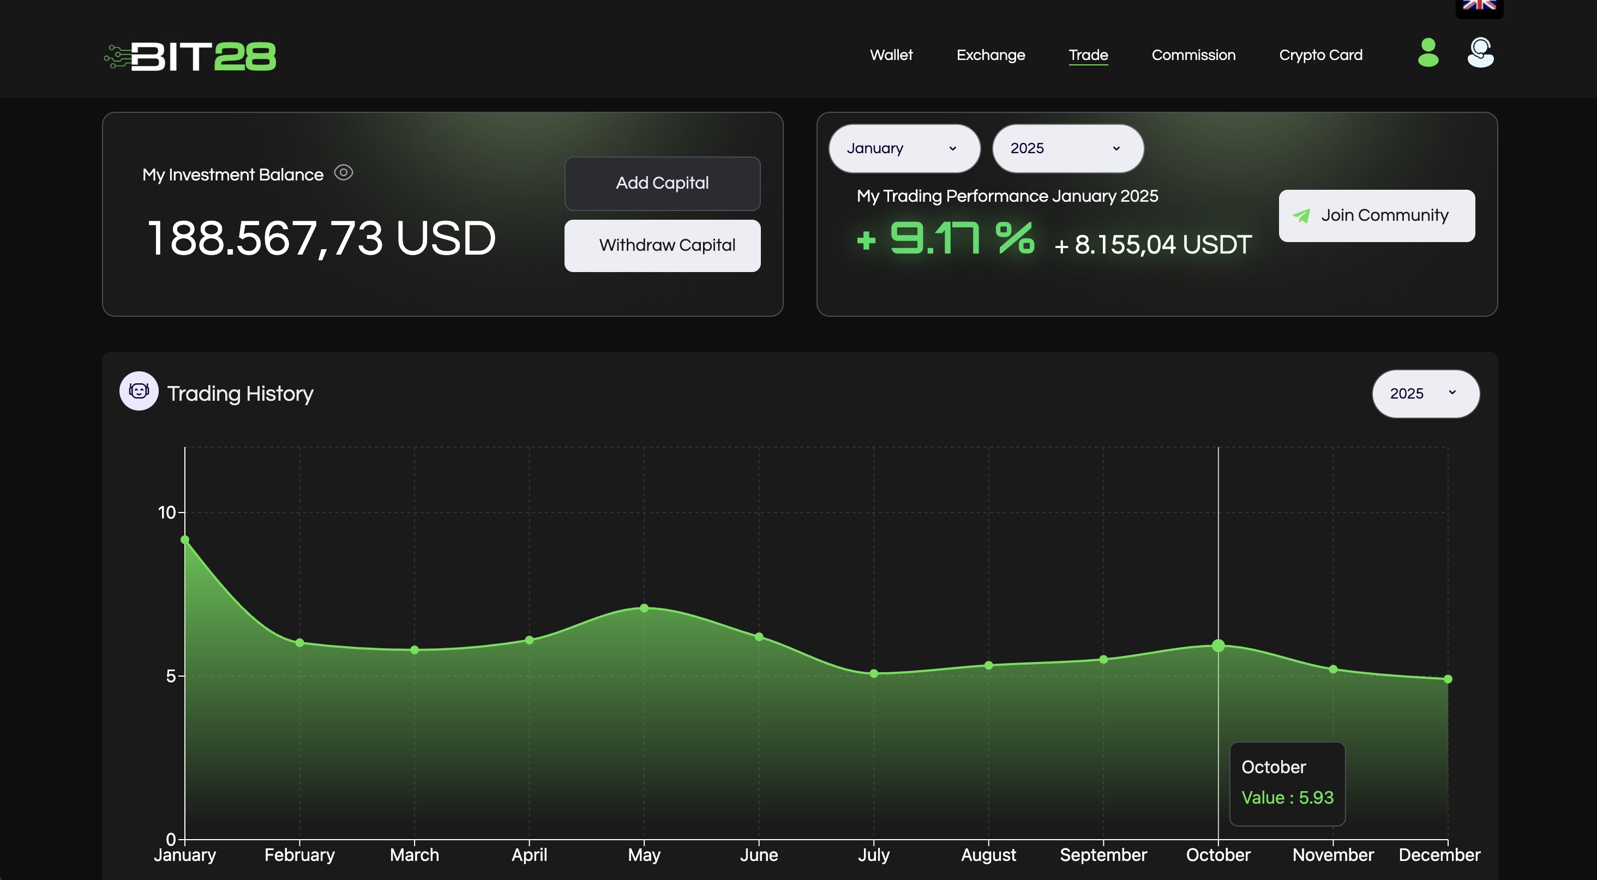Image resolution: width=1597 pixels, height=880 pixels.
Task: Navigate to the Commission page
Action: [x=1193, y=55]
